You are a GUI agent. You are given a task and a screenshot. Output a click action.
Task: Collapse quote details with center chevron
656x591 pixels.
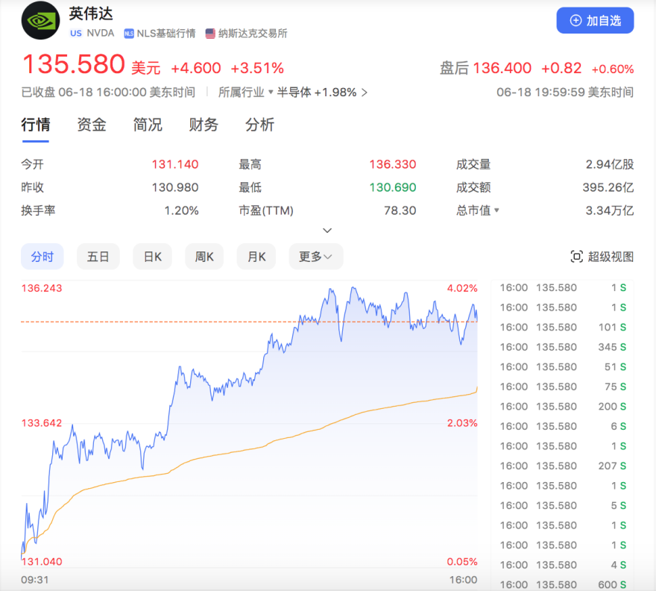click(327, 231)
